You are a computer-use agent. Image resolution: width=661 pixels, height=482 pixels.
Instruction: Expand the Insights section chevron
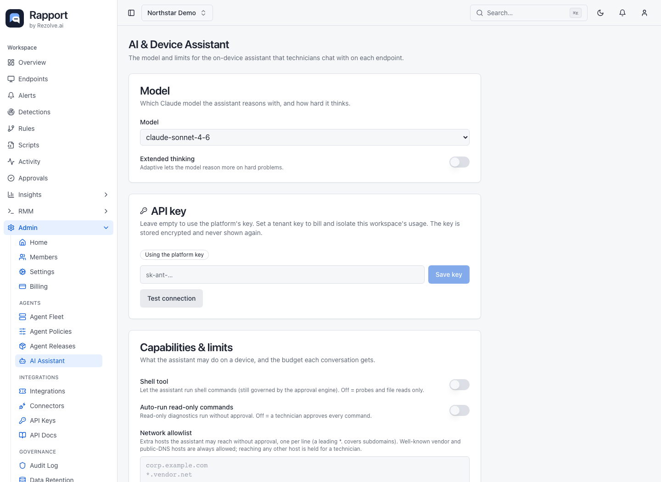pyautogui.click(x=106, y=195)
